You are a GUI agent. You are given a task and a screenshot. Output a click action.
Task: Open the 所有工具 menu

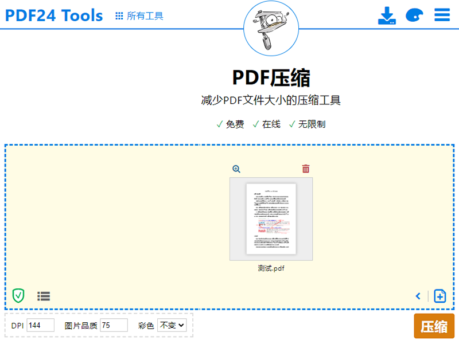coord(139,16)
